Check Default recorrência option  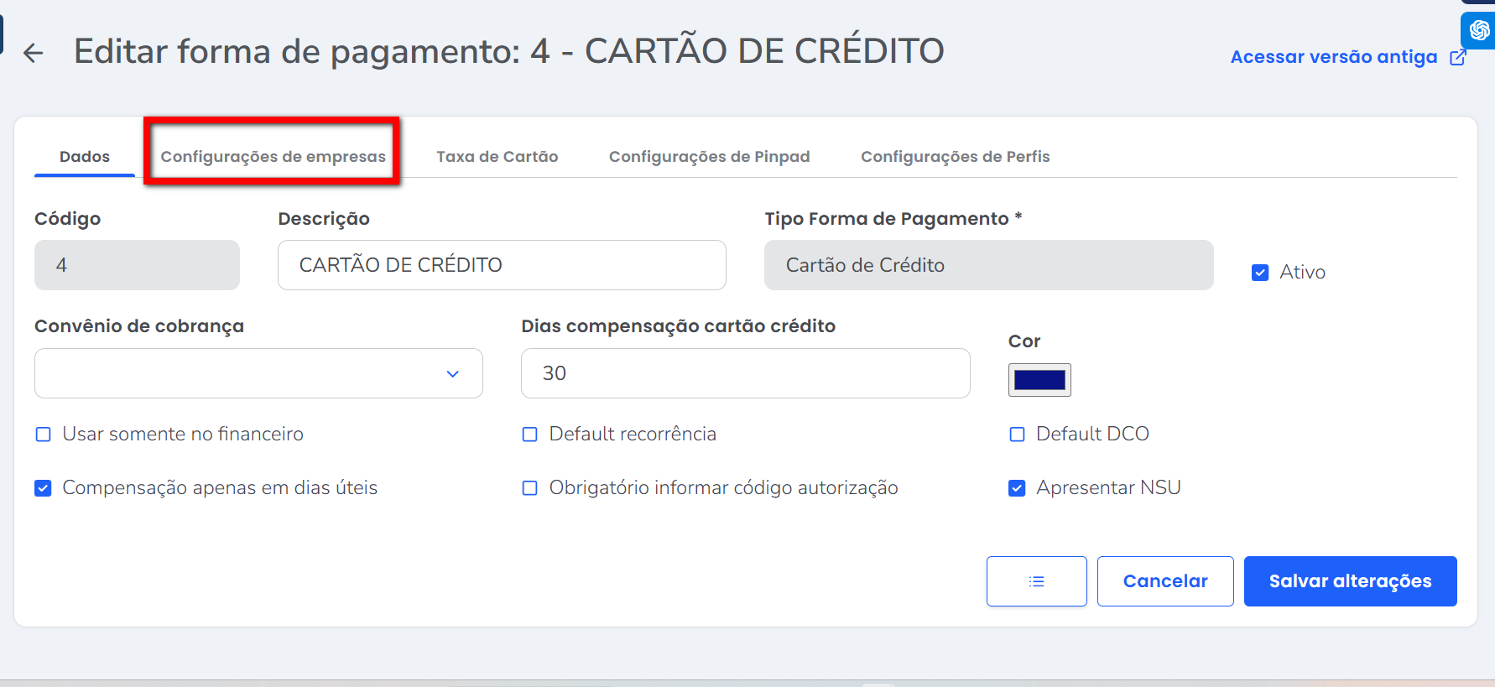coord(530,435)
